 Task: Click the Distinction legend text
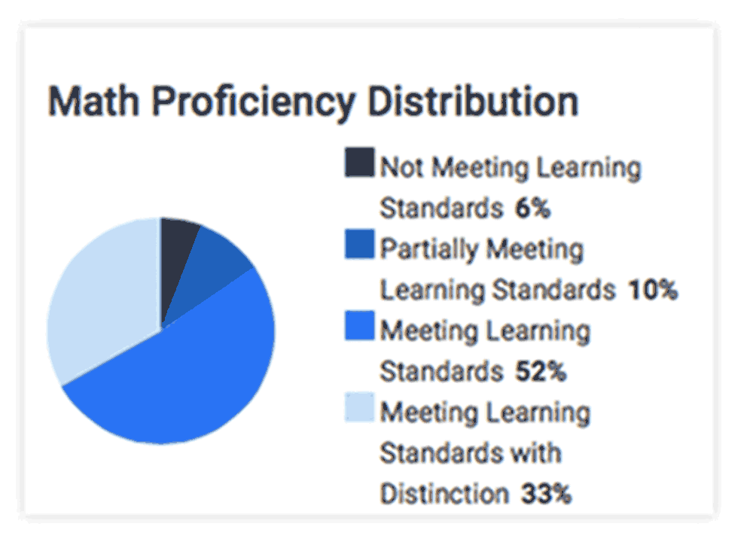click(444, 494)
